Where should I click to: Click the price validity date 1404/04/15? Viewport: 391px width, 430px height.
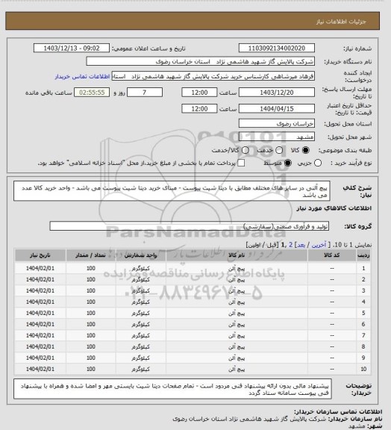click(x=277, y=108)
